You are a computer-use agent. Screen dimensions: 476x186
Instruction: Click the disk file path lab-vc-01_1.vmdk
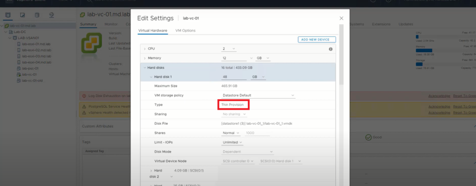pos(257,124)
